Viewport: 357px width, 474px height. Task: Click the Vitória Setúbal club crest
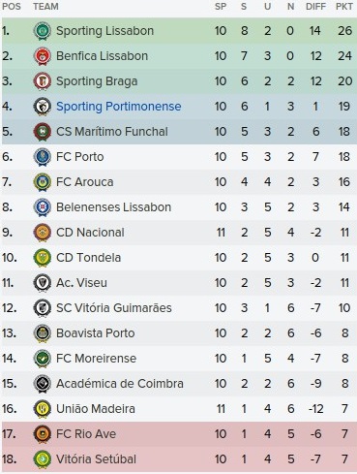pyautogui.click(x=43, y=459)
